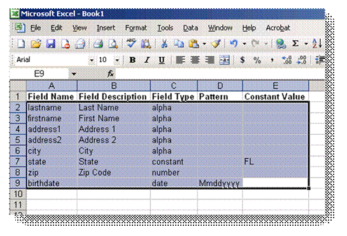Click the Insert Hyperlink globe icon

[x=281, y=43]
